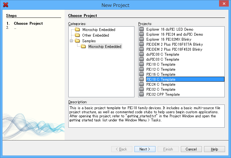The image size is (231, 158).
Task: Click the chip icon beside PIC18 C Template
Action: 142,79
